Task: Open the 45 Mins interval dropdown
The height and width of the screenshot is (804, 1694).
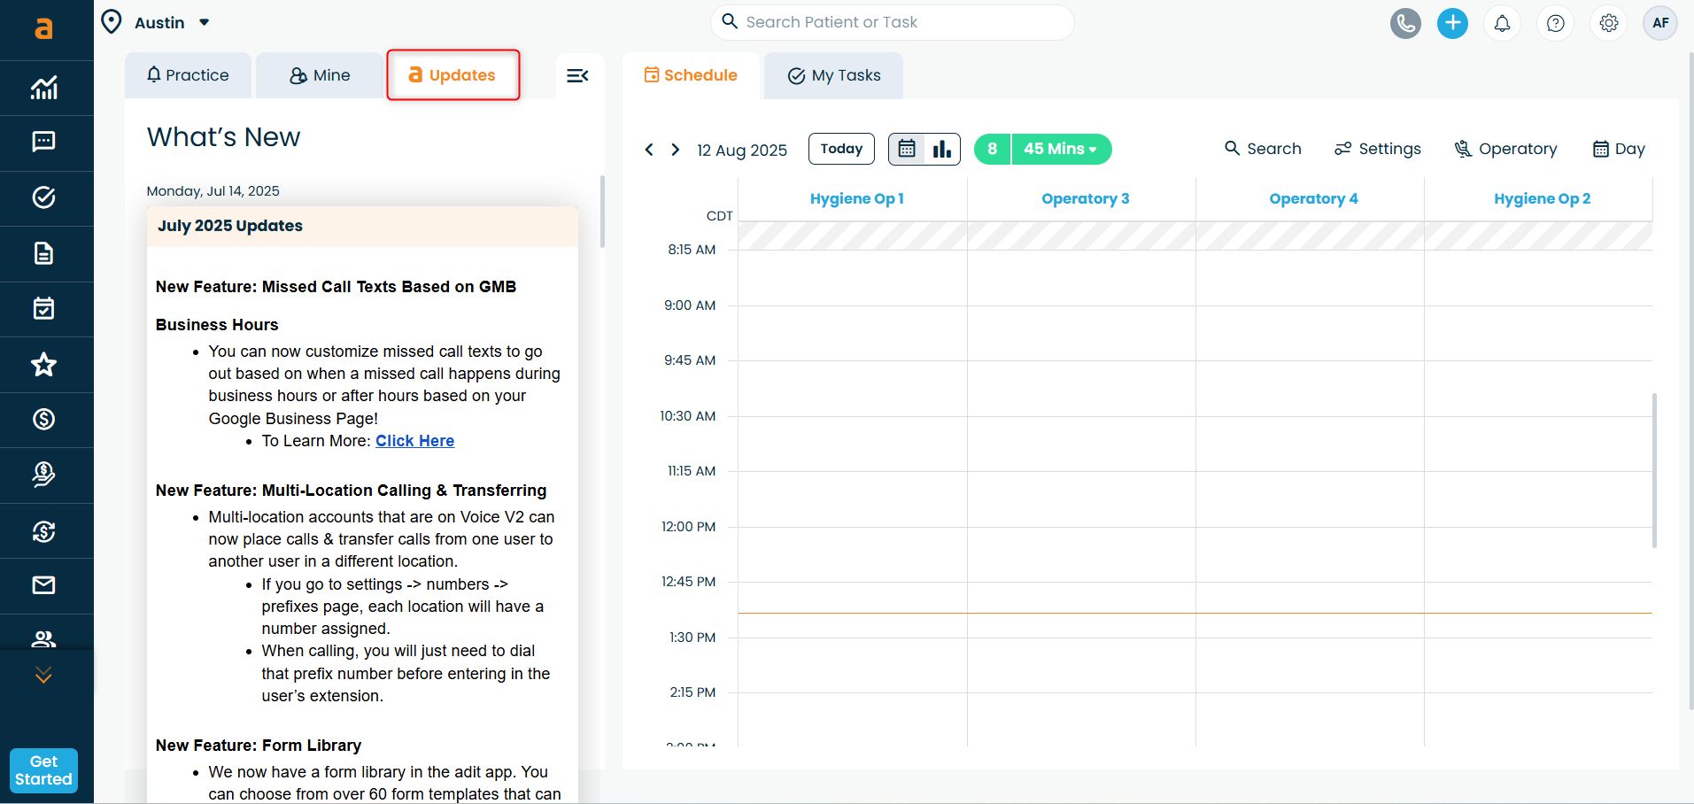Action: pos(1060,149)
